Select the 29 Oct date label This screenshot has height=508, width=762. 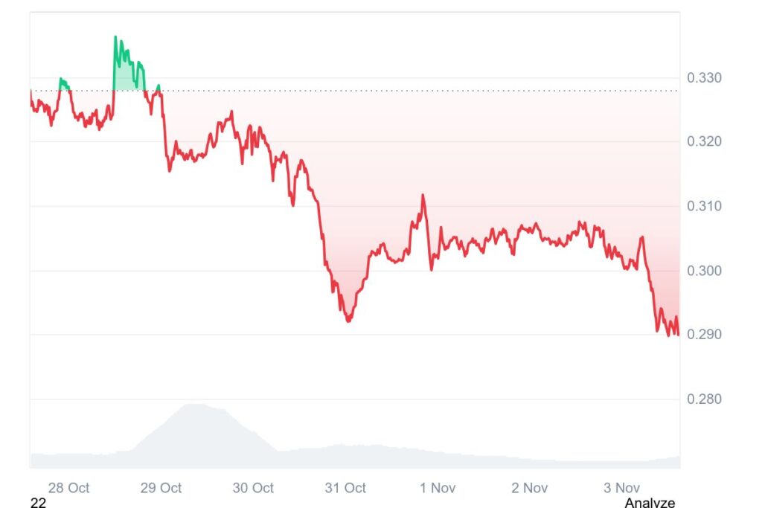click(161, 488)
